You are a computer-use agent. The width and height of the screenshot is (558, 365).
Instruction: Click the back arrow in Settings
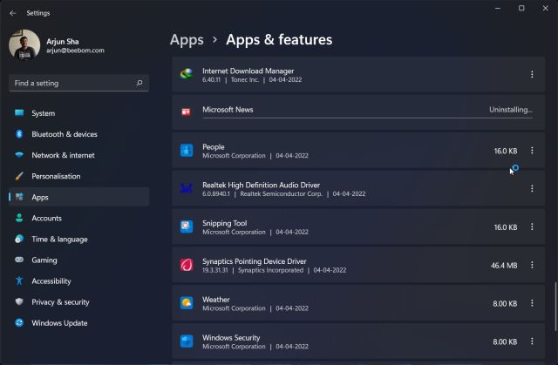point(12,13)
